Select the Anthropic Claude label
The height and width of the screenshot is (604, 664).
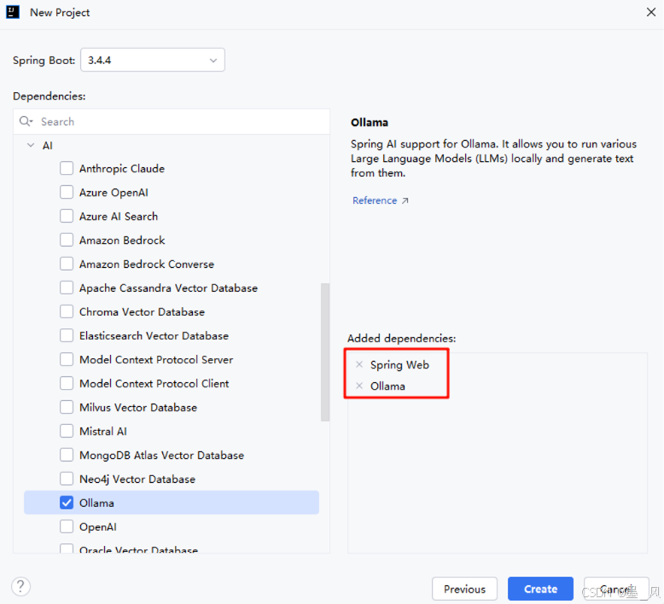pyautogui.click(x=122, y=168)
